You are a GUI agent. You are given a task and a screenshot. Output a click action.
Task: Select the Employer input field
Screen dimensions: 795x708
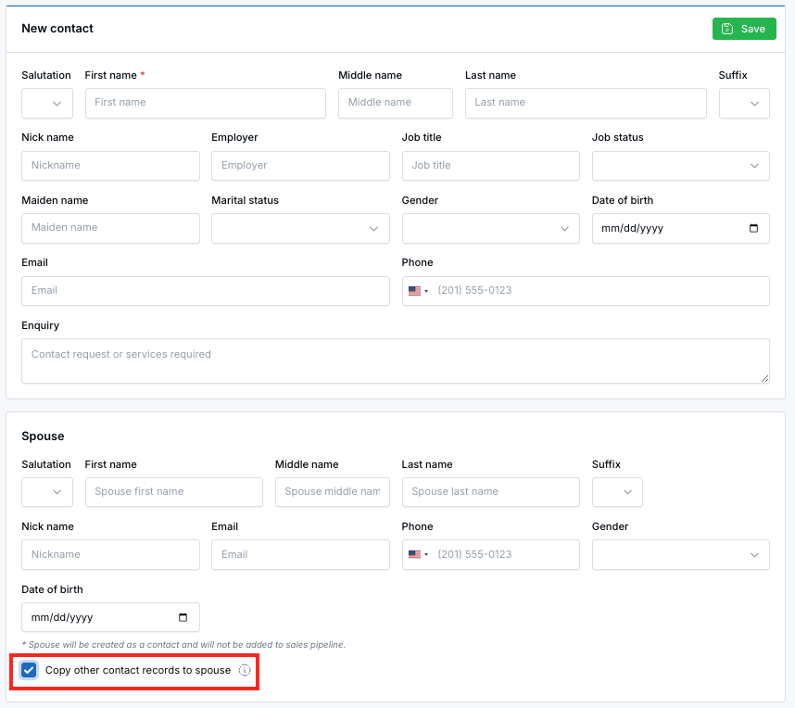pos(300,166)
